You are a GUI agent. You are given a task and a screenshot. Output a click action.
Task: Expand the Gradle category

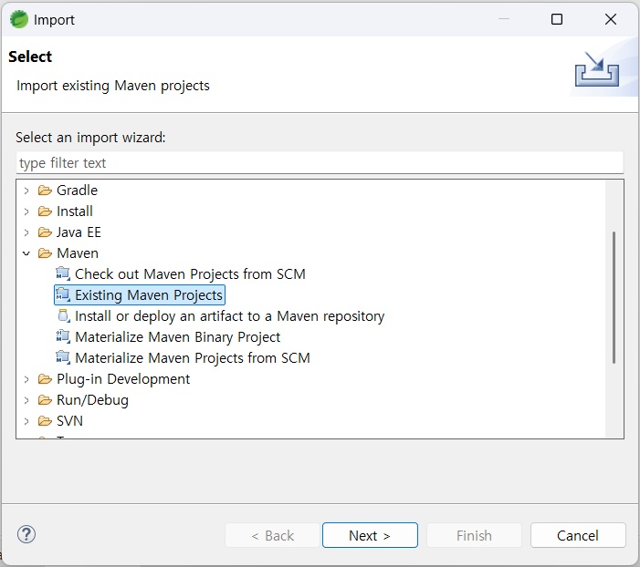[x=26, y=191]
